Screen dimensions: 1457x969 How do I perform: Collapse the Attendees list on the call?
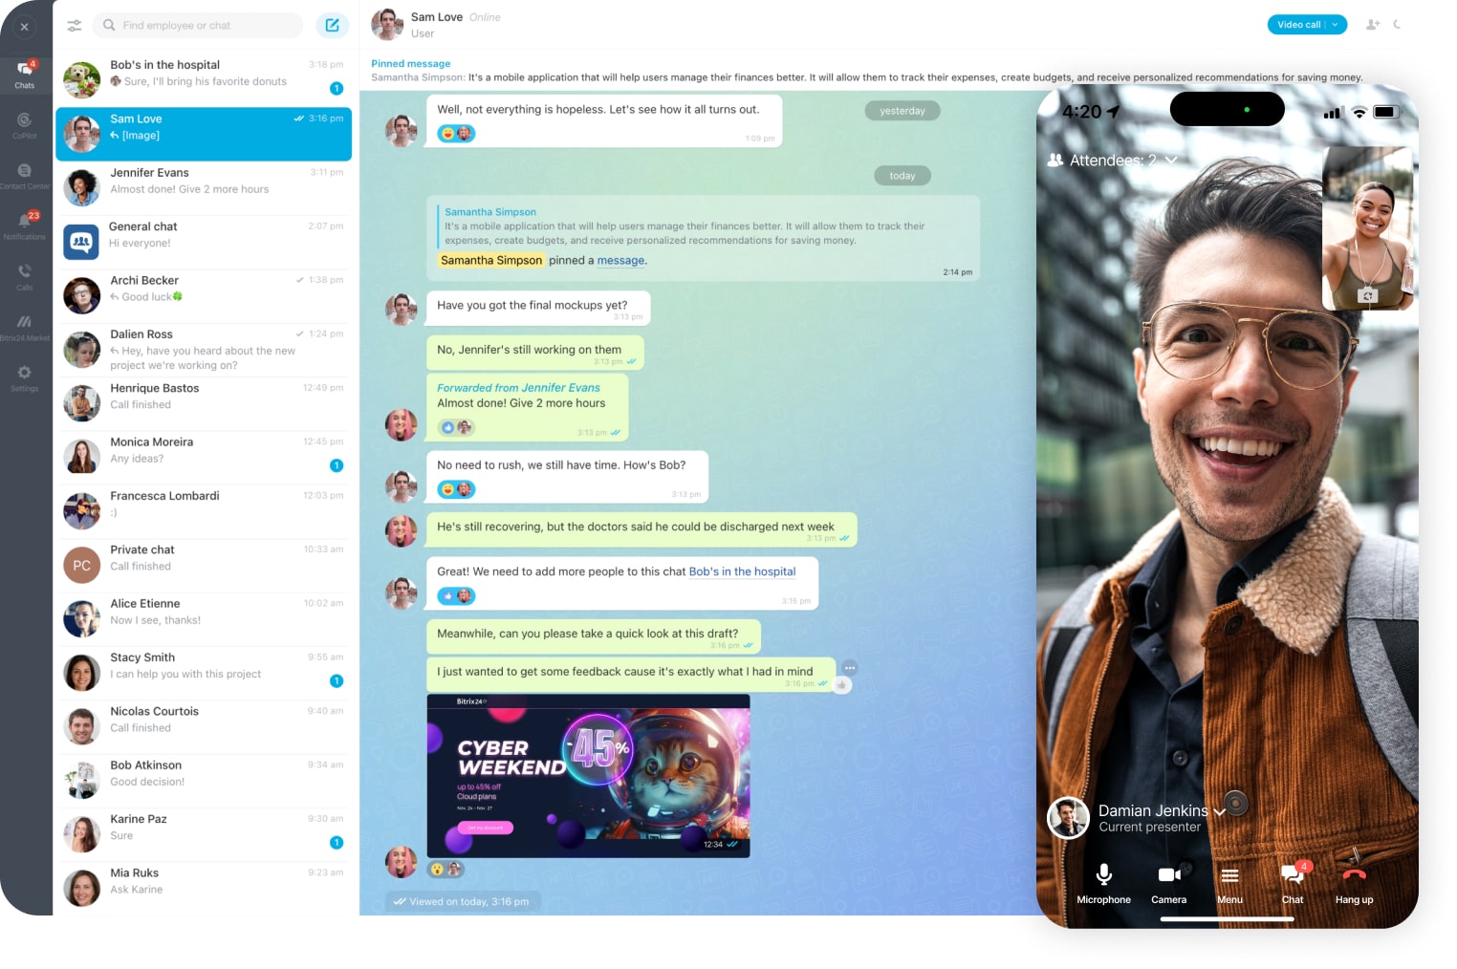coord(1174,160)
